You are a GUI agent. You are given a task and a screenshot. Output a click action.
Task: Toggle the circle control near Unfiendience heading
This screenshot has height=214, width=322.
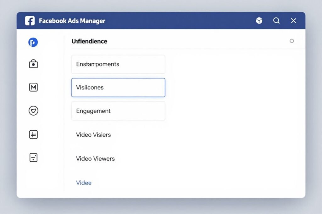pos(292,41)
